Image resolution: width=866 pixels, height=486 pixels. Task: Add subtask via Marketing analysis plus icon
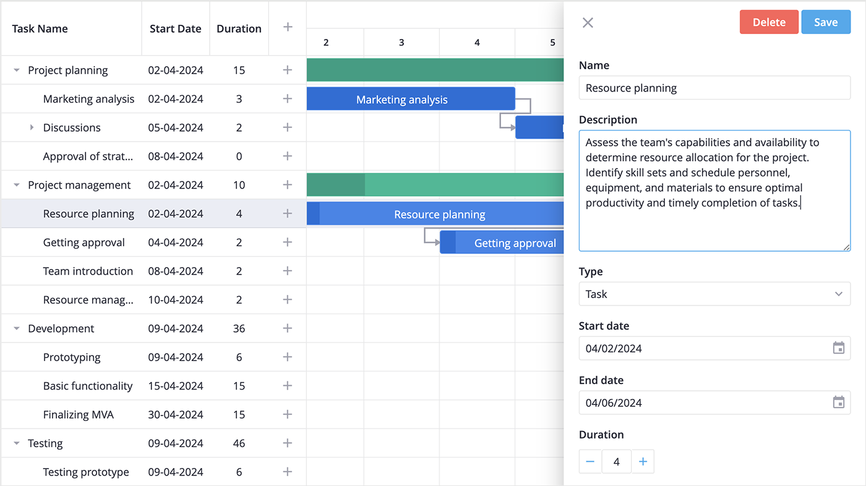click(x=287, y=98)
